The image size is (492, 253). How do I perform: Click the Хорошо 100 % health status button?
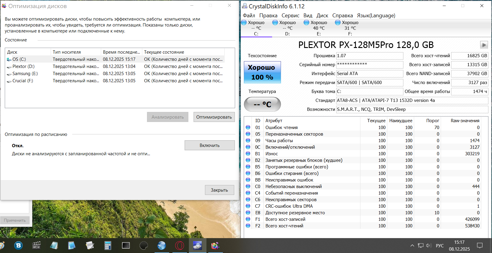click(262, 72)
